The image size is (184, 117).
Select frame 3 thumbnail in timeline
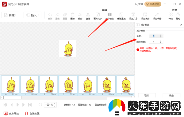(x=68, y=86)
